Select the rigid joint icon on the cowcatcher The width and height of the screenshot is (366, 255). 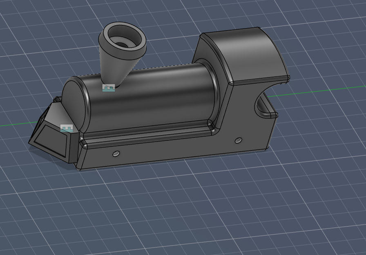pyautogui.click(x=67, y=128)
